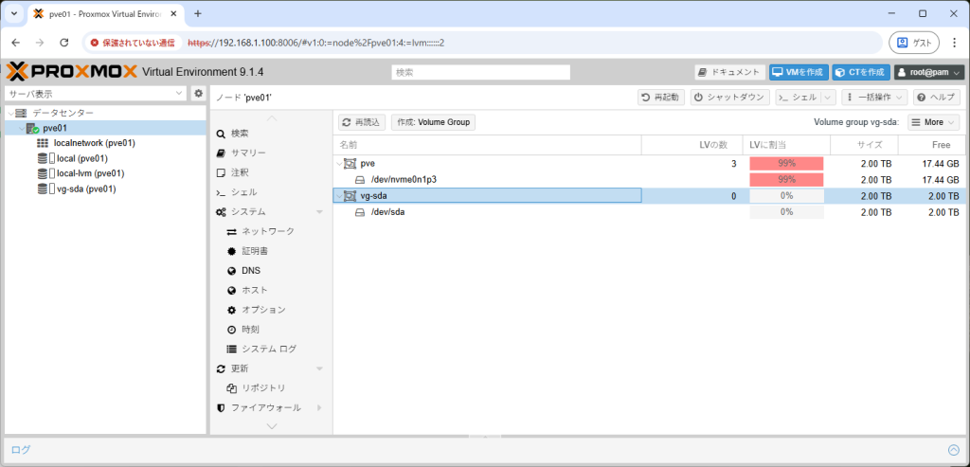Focus the 検索 search field
The height and width of the screenshot is (467, 970).
tap(480, 72)
